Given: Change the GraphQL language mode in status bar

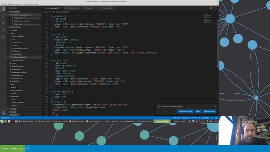Looking at the screenshot, I should [x=205, y=118].
